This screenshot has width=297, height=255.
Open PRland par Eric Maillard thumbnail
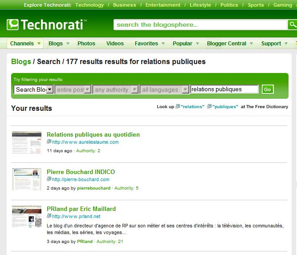[x=27, y=216]
